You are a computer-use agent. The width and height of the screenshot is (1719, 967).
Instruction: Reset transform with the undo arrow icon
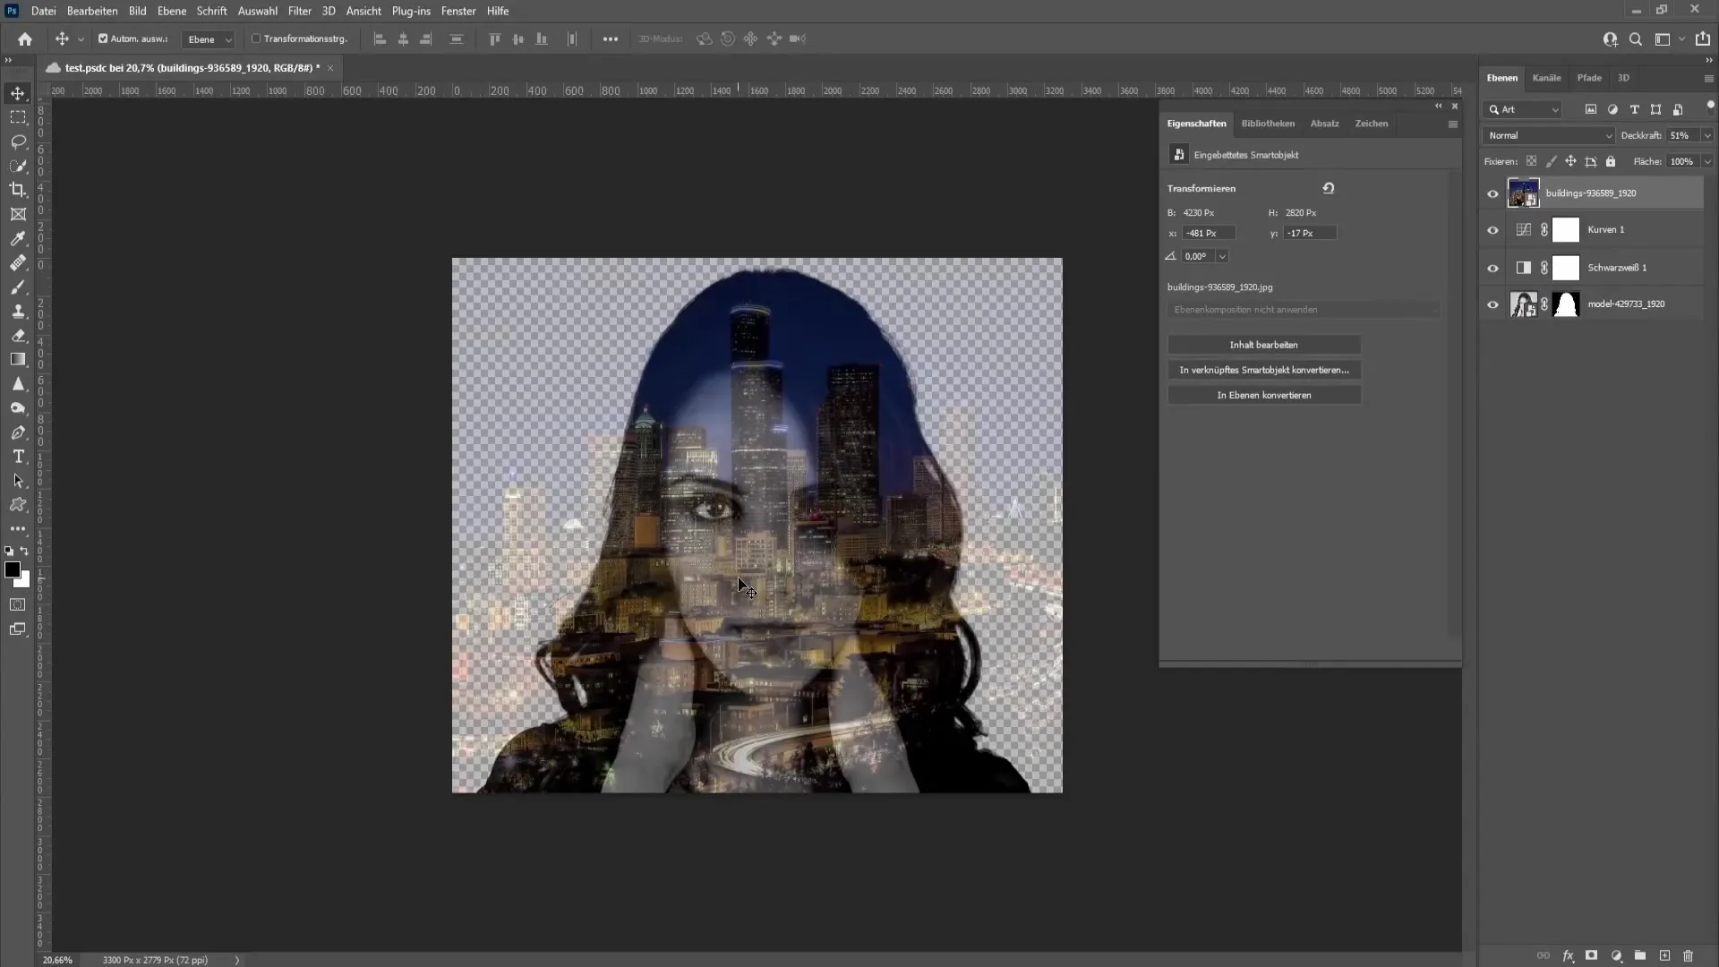pyautogui.click(x=1329, y=188)
